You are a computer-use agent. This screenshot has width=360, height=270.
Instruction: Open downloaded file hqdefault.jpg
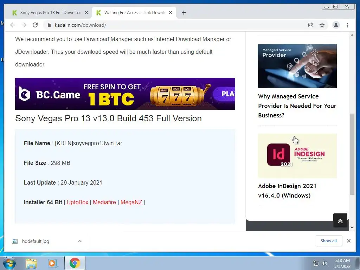coord(36,241)
